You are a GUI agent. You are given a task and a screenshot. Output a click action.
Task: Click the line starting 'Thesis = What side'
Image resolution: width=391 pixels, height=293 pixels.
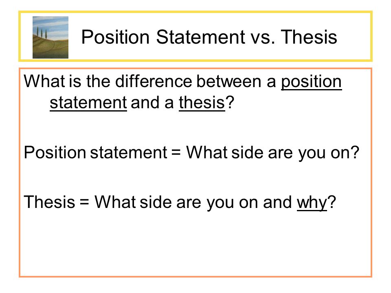click(180, 202)
